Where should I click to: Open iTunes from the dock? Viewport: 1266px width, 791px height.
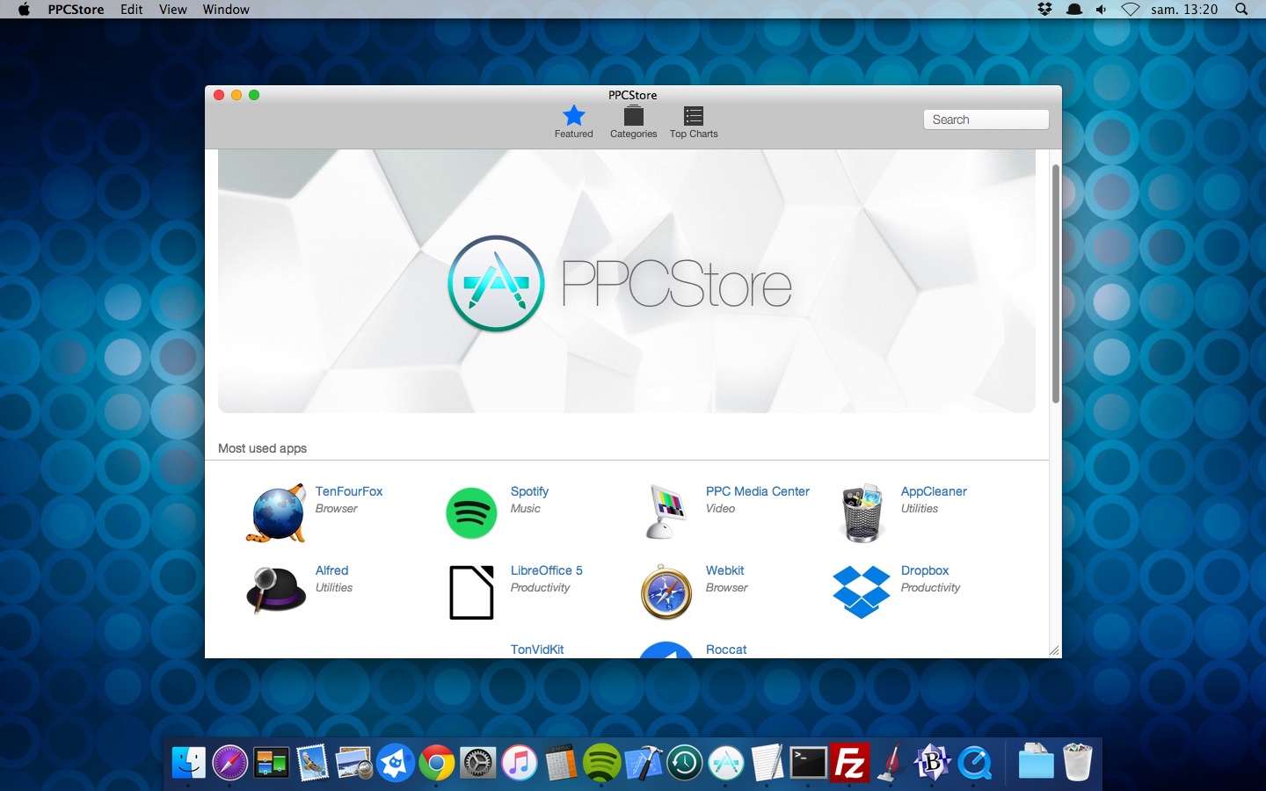tap(520, 762)
